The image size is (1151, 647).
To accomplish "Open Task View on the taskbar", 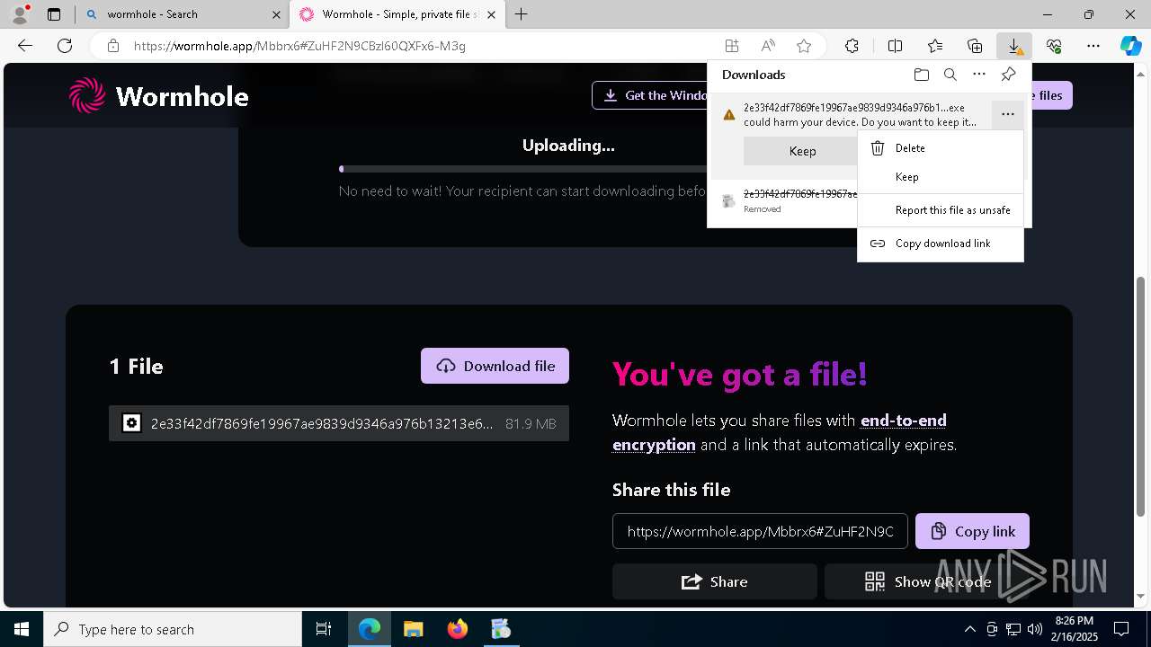I will click(324, 629).
